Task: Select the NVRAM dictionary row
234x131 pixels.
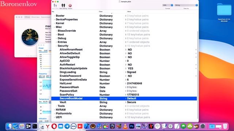Action: (124, 110)
